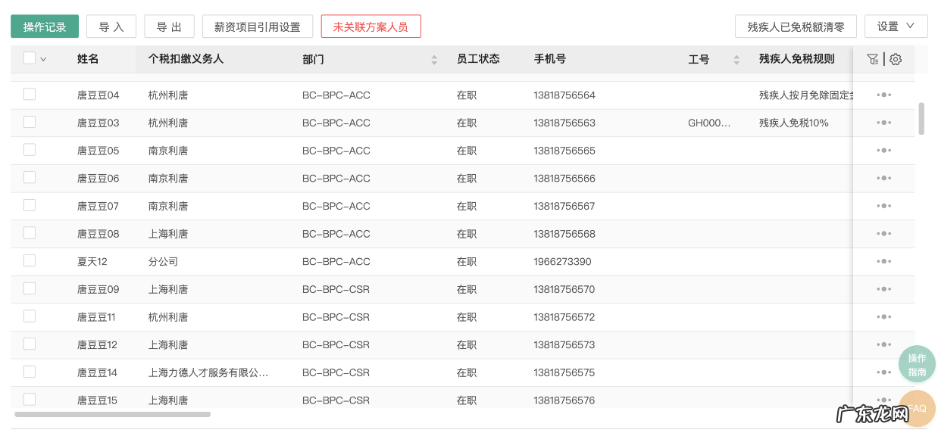Open more actions for row 唐豆豆04
Screen dimensions: 938x436
click(x=883, y=95)
